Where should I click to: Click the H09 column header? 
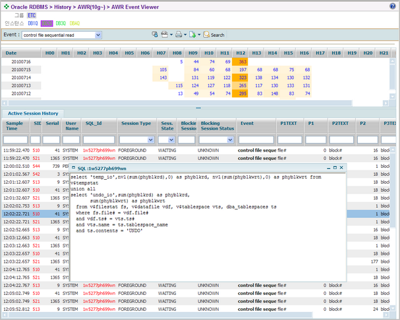[x=193, y=53]
